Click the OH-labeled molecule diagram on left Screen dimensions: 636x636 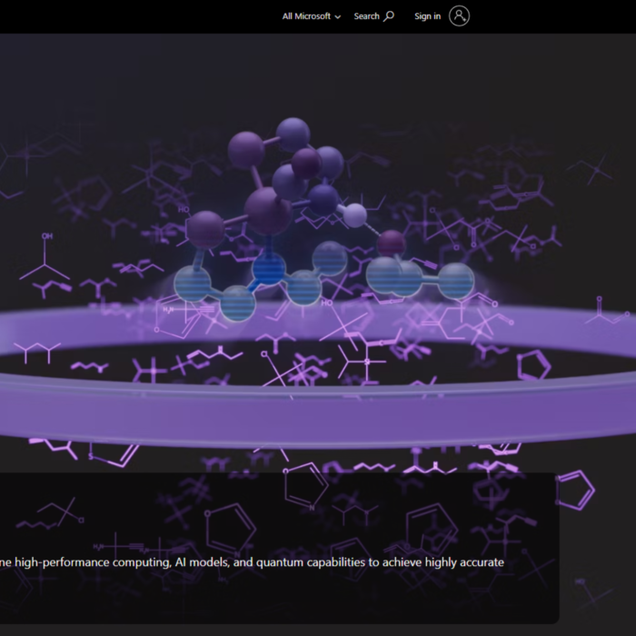45,259
